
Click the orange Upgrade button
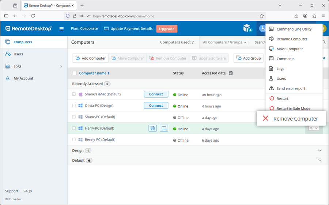pyautogui.click(x=167, y=29)
